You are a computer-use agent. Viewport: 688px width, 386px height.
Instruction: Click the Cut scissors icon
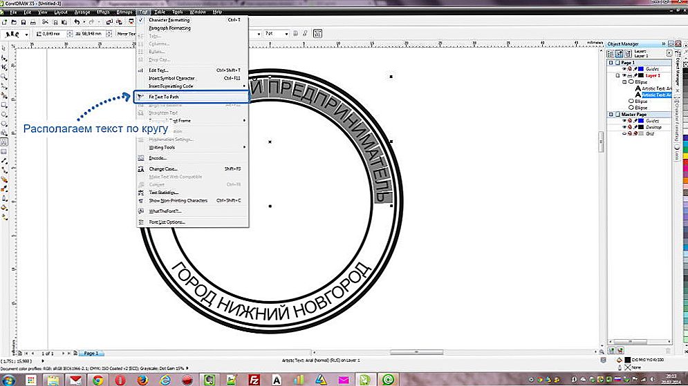(45, 22)
